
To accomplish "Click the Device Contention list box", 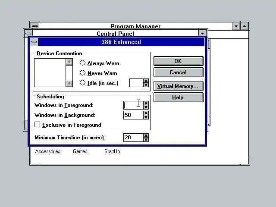I will [x=50, y=73].
